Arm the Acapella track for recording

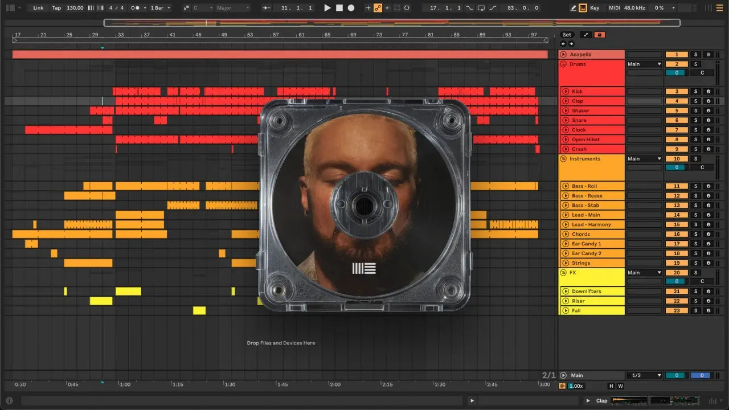708,55
